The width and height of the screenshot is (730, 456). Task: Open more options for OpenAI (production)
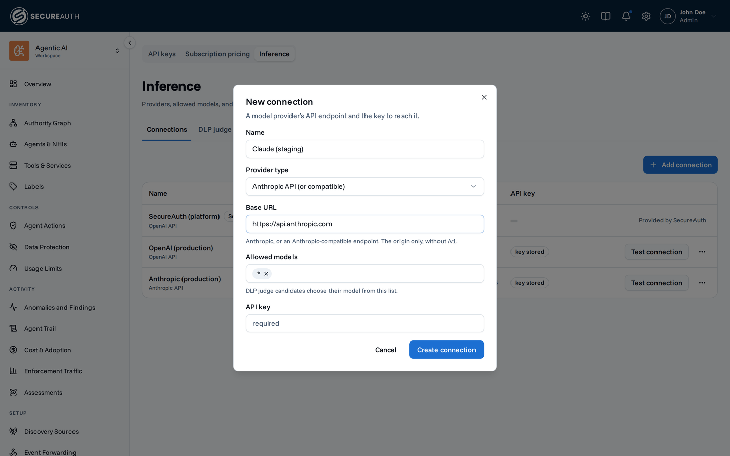pos(702,252)
